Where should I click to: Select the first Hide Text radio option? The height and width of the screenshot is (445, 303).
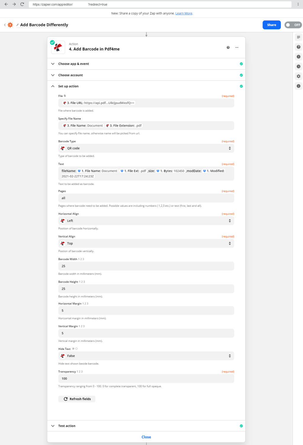click(73, 349)
